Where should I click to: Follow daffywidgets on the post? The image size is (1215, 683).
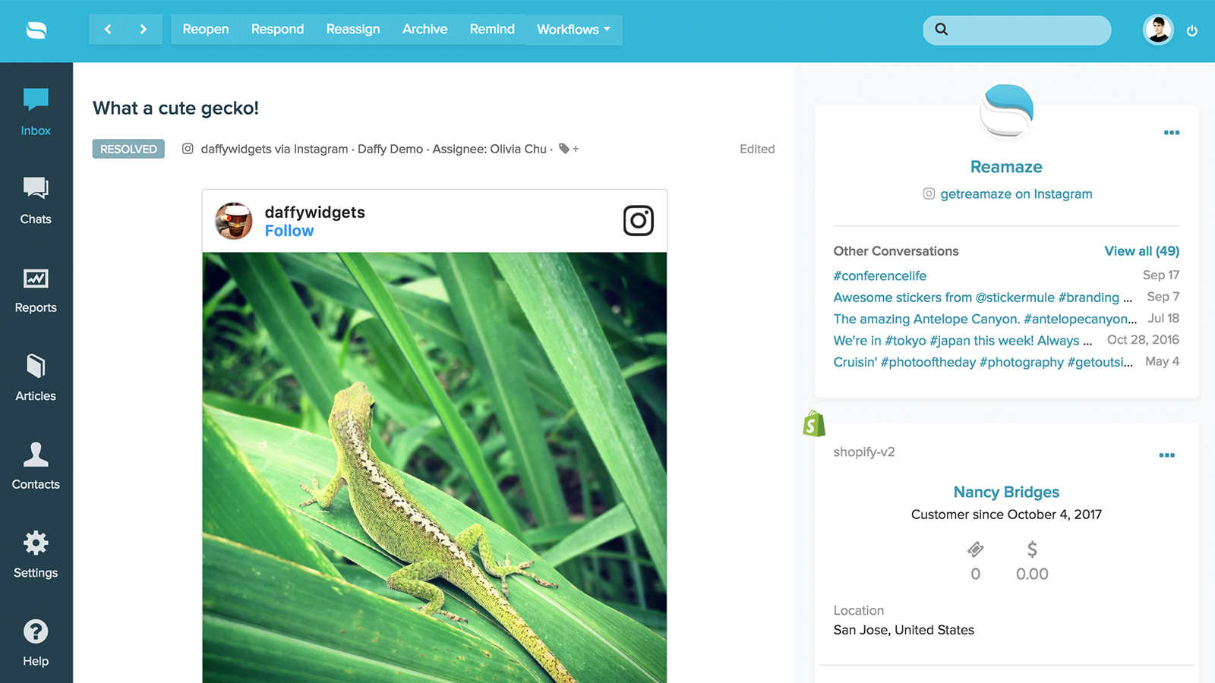tap(289, 231)
